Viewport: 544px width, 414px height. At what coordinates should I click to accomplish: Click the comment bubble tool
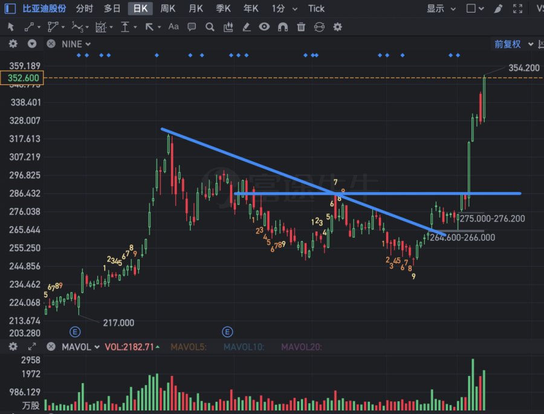[192, 27]
